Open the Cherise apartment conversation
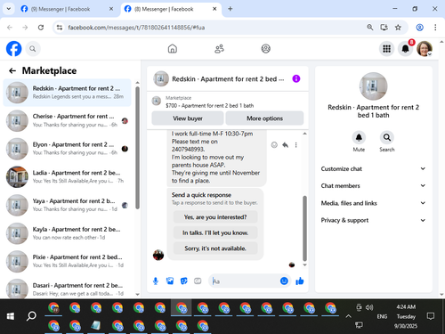 pos(67,120)
